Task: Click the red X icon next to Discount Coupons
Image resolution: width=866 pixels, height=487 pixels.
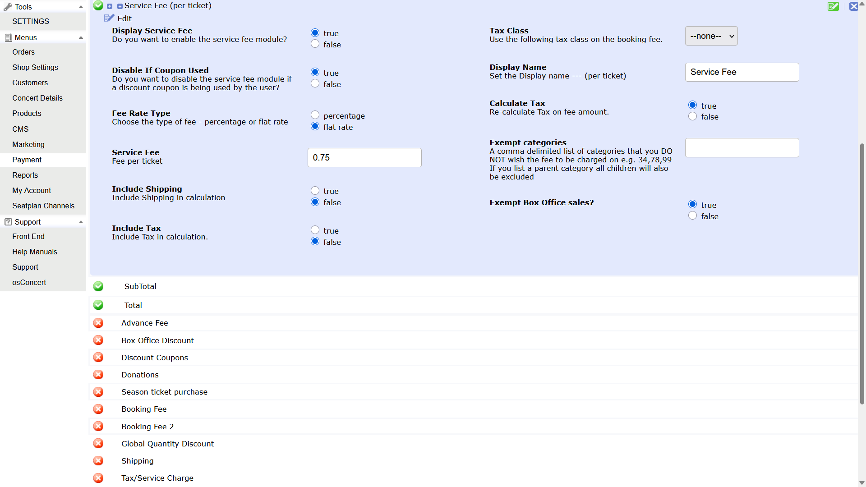Action: pos(98,358)
